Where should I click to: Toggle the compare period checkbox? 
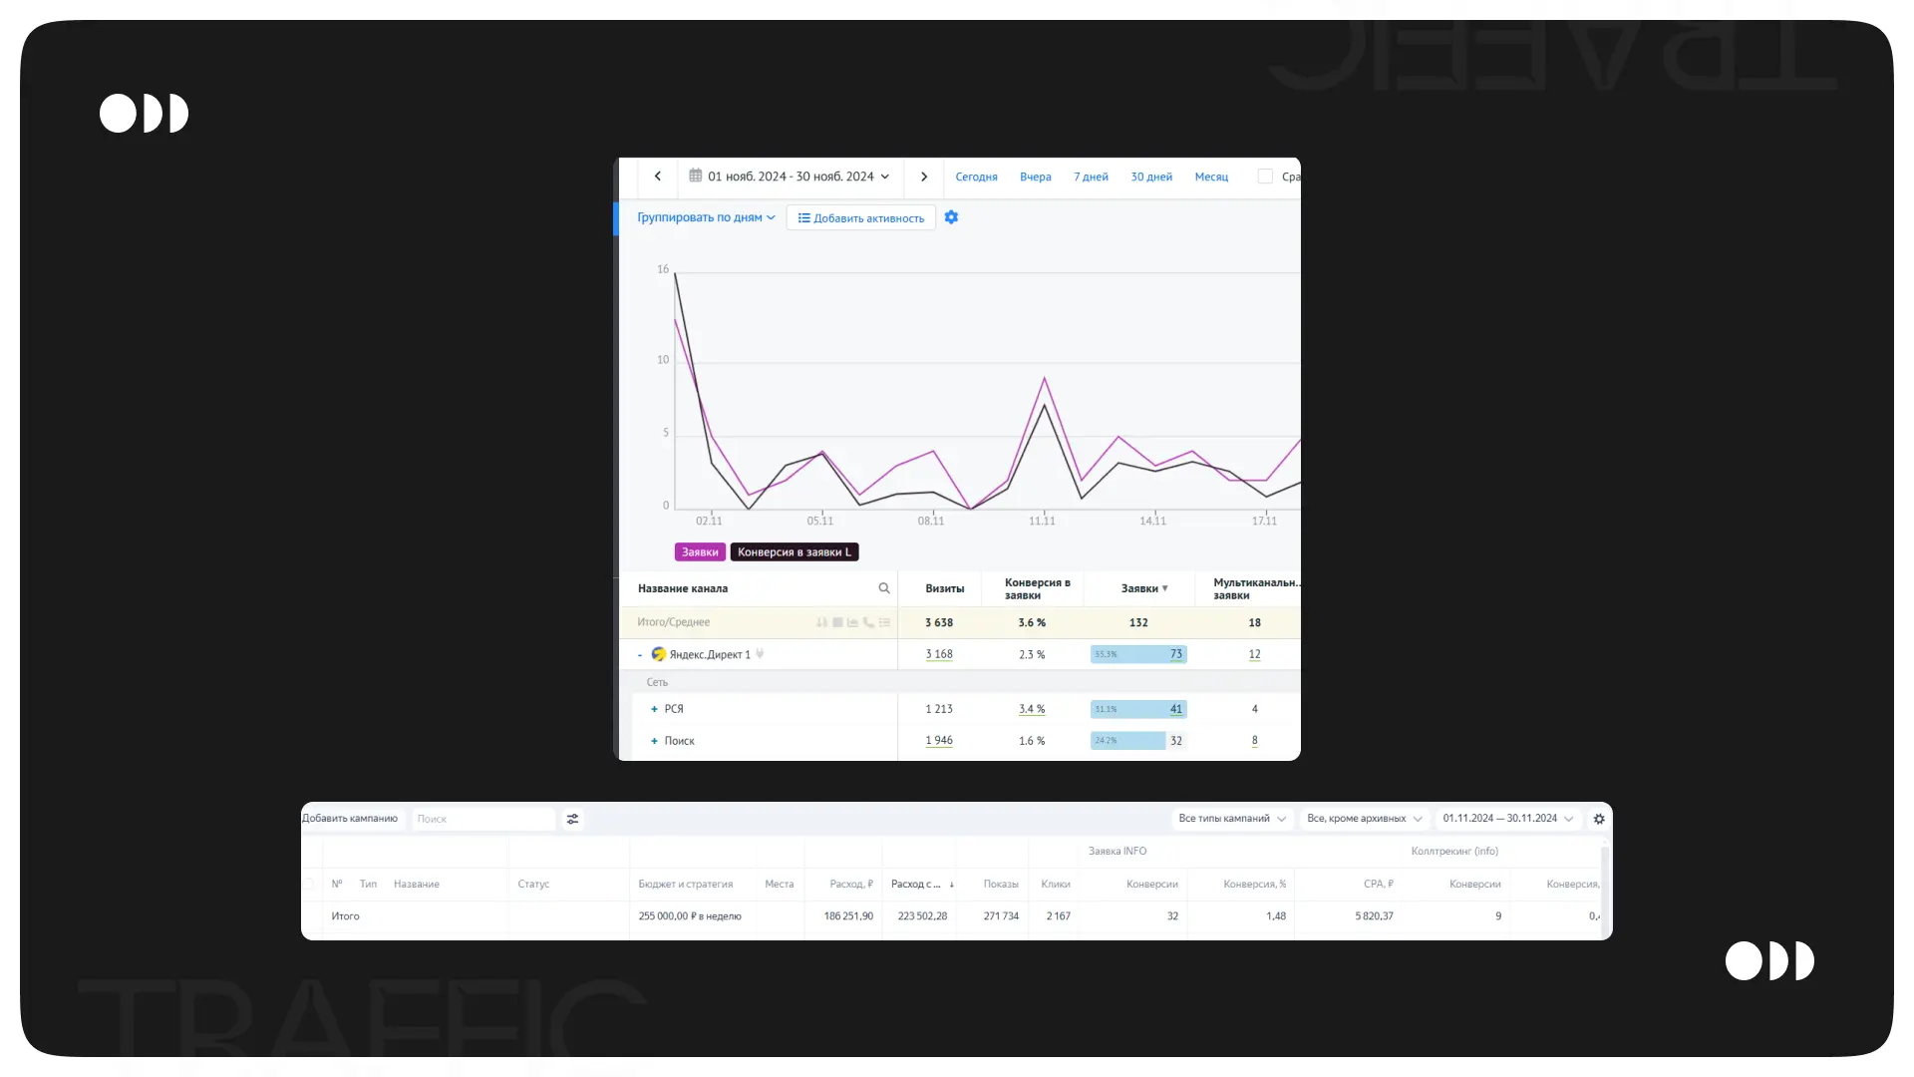point(1265,177)
